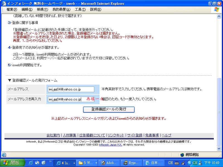This screenshot has width=223, height=167.
Task: Open the 広告掲載について footer link
Action: [92, 135]
